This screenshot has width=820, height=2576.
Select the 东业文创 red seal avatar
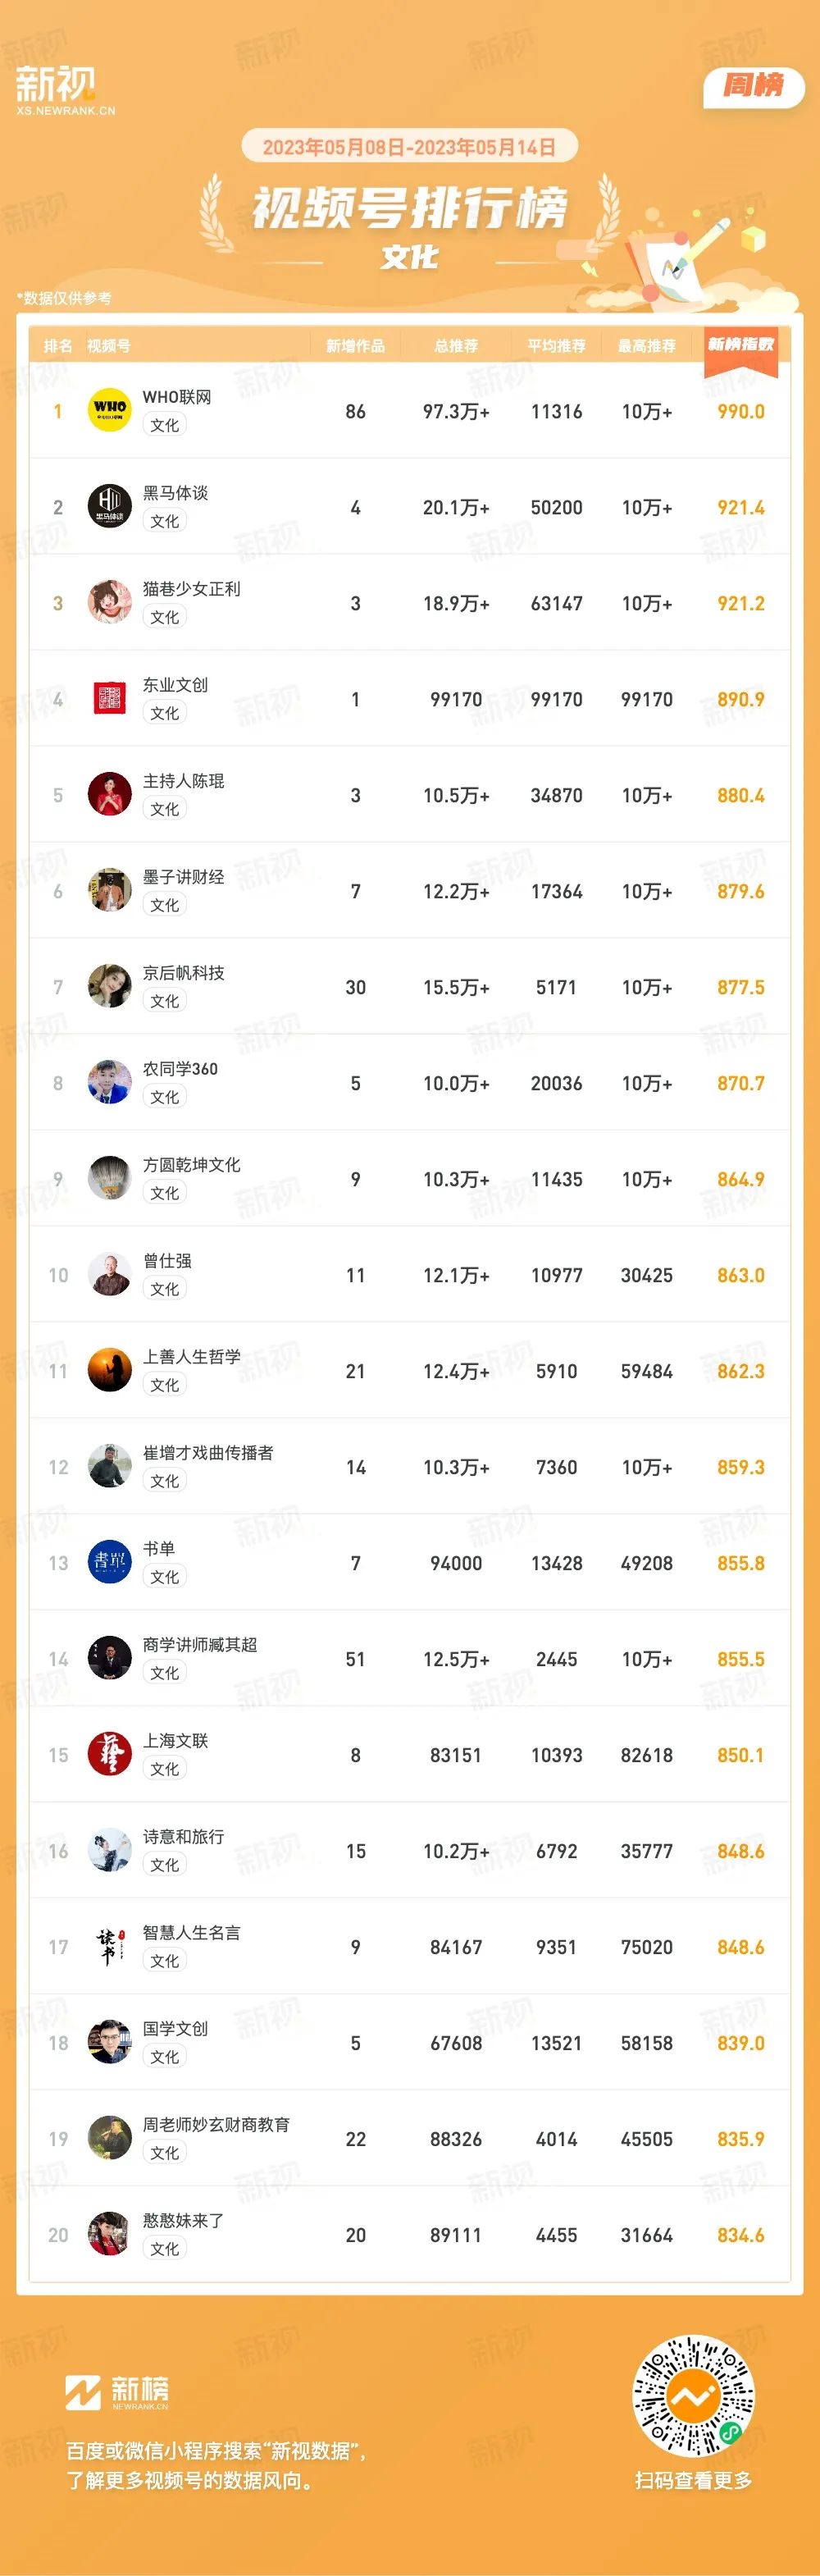(x=110, y=698)
